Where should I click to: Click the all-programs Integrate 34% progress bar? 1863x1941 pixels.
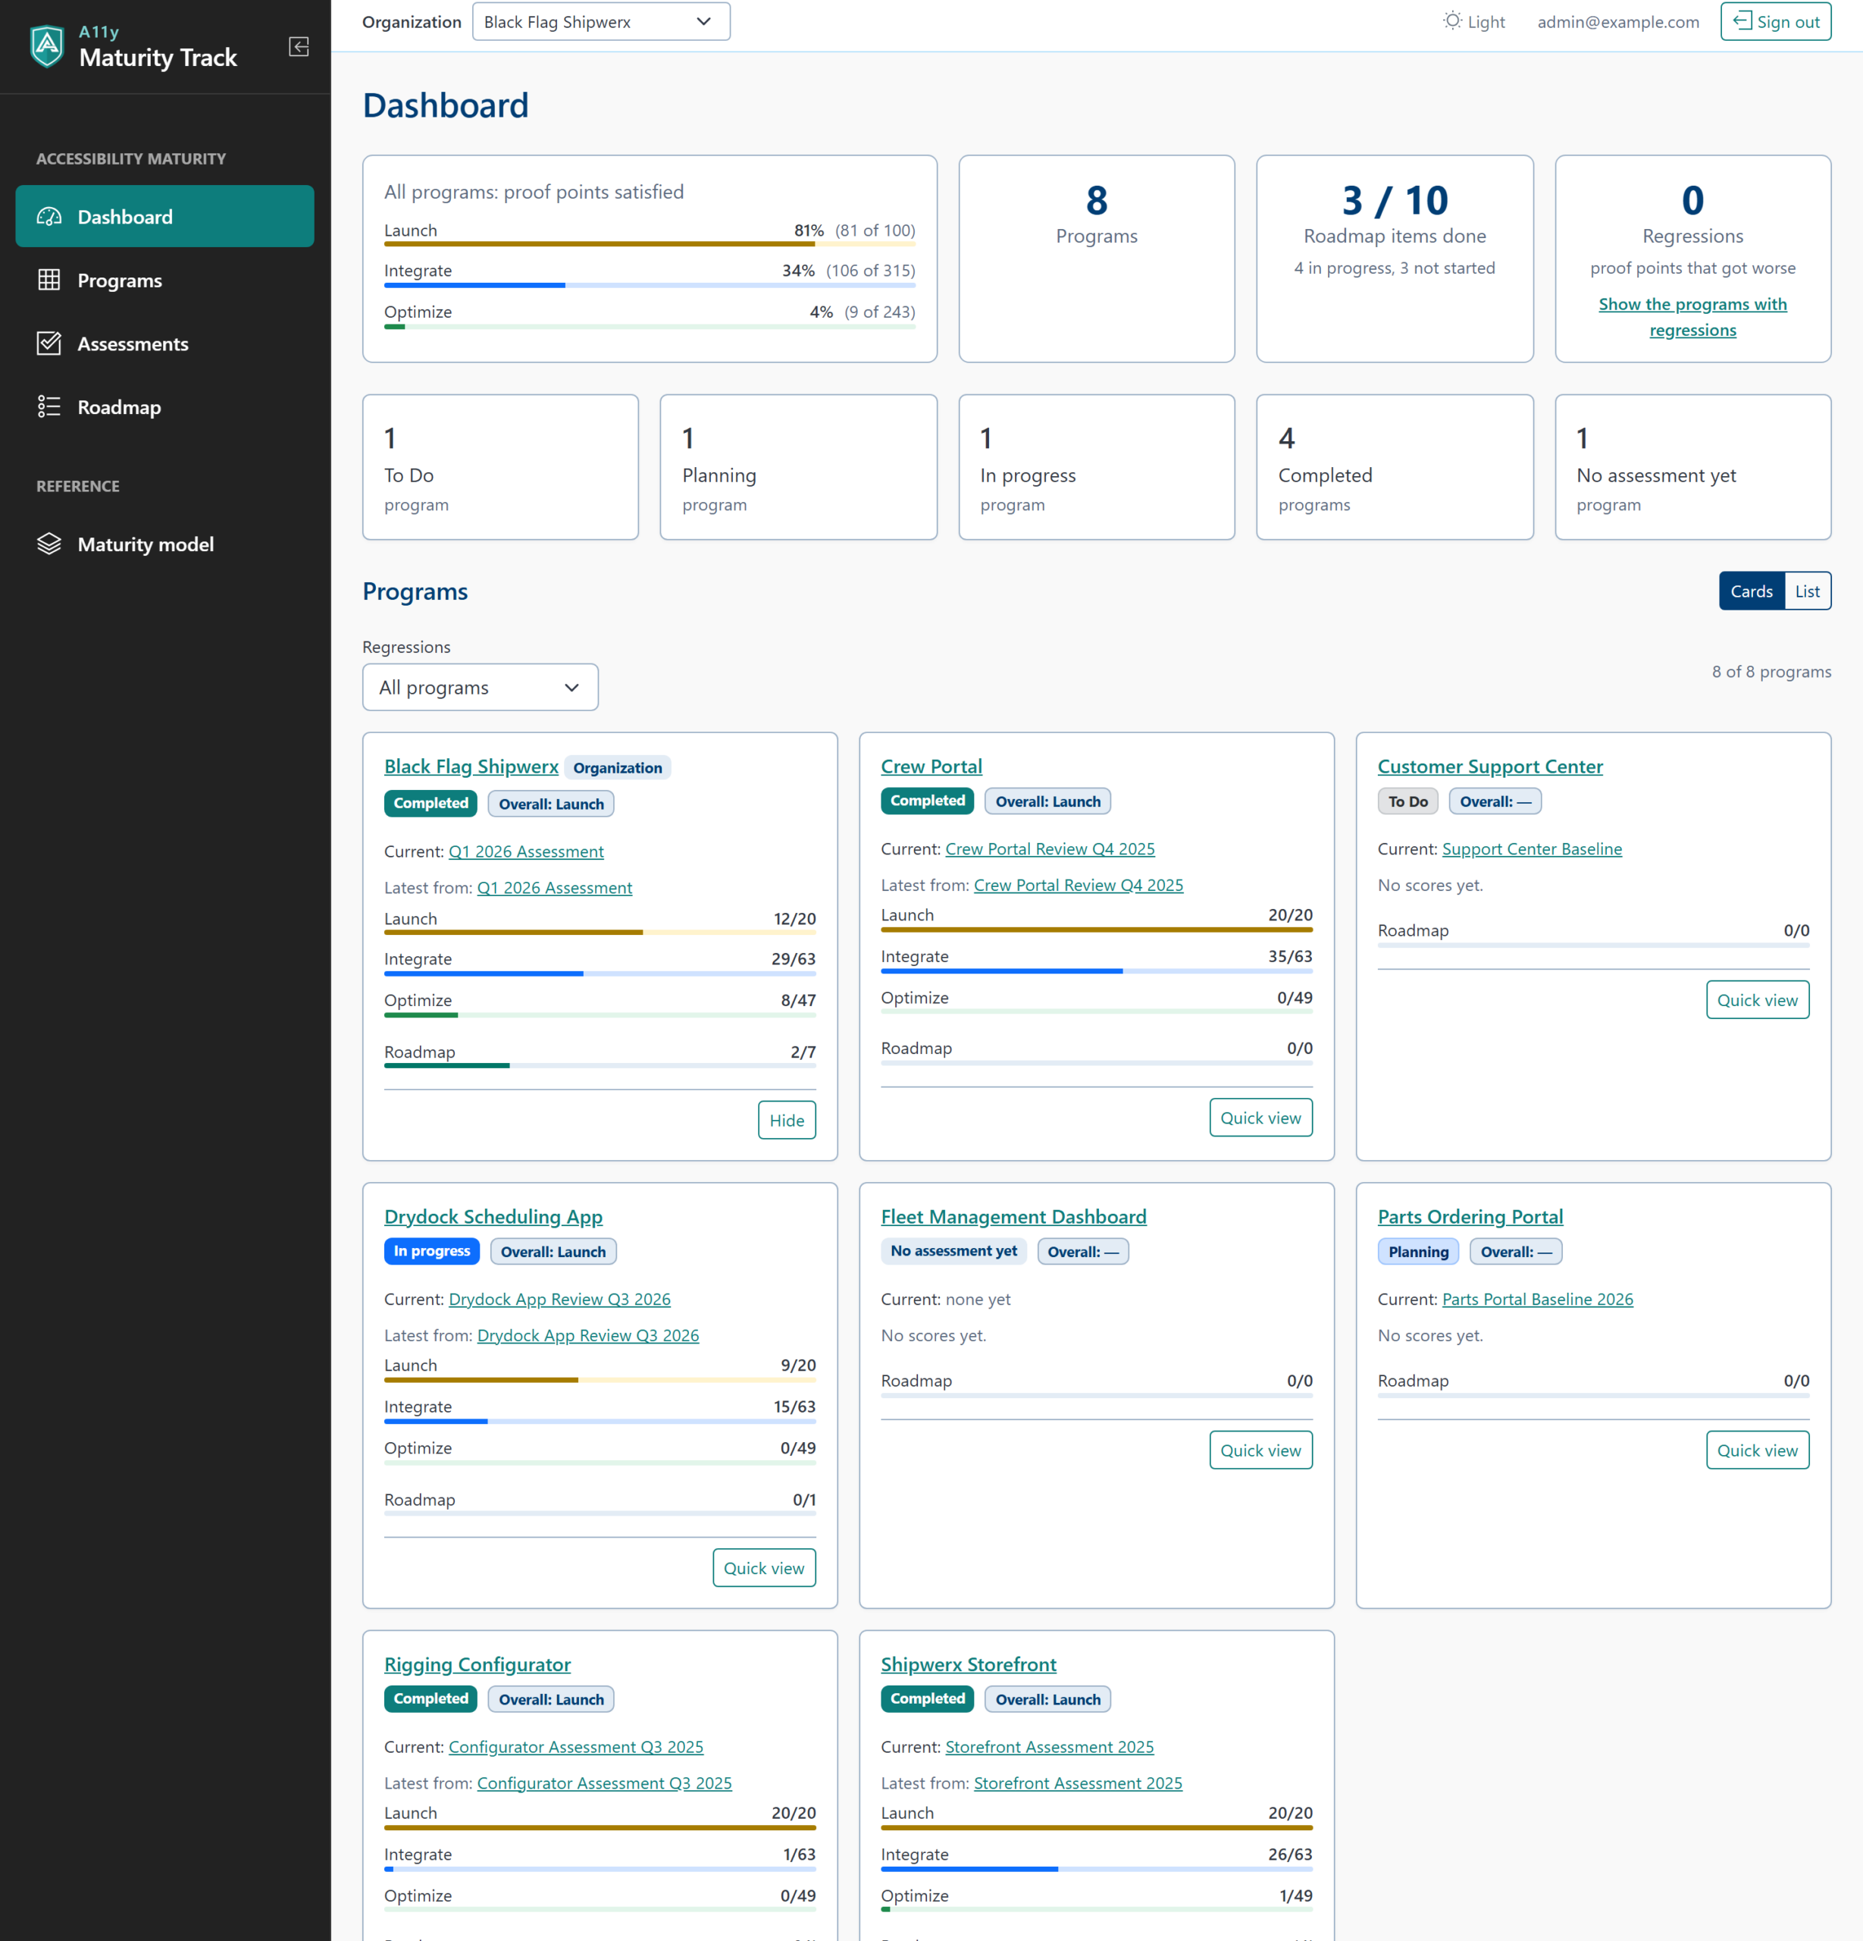tap(650, 285)
